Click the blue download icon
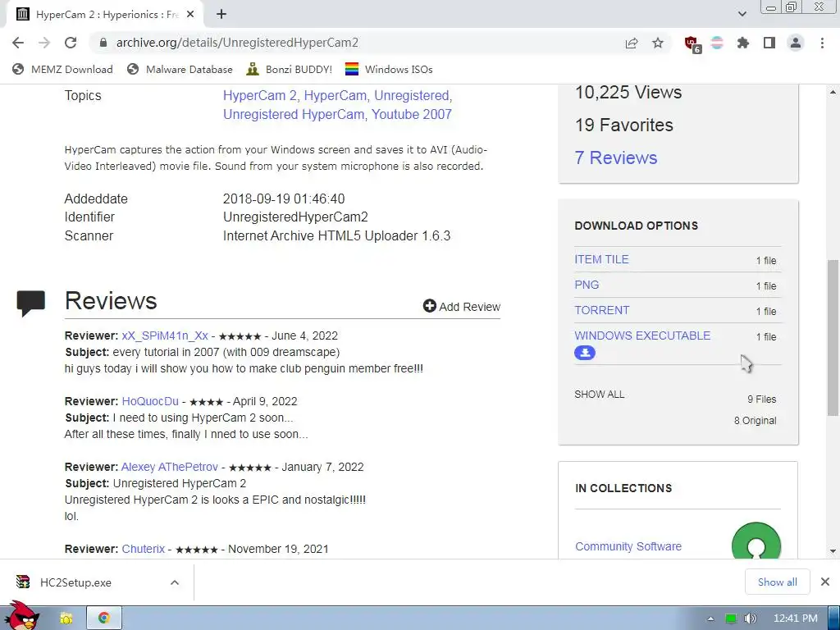This screenshot has width=840, height=630. tap(585, 353)
